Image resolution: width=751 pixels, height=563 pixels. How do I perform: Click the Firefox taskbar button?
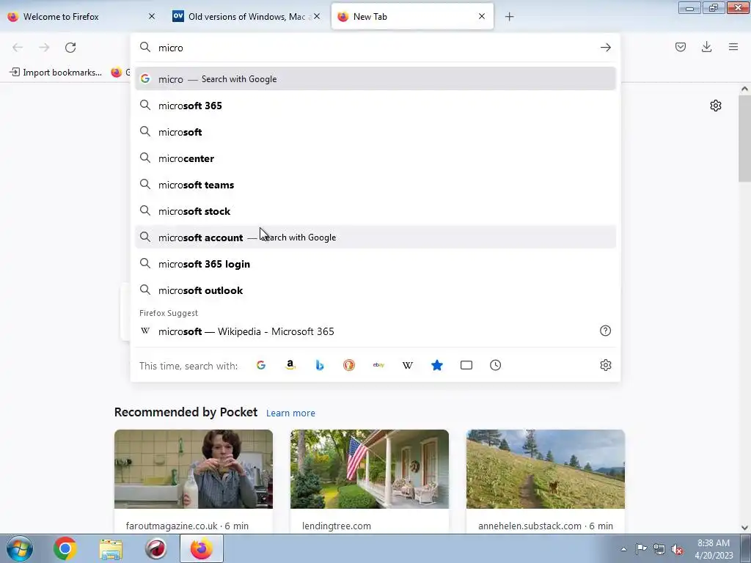[202, 548]
